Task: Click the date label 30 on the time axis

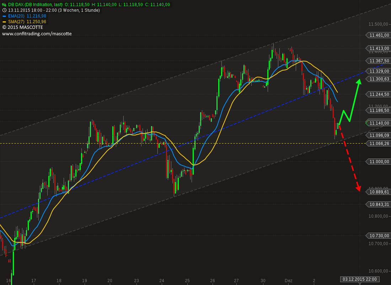Action: coord(263,281)
